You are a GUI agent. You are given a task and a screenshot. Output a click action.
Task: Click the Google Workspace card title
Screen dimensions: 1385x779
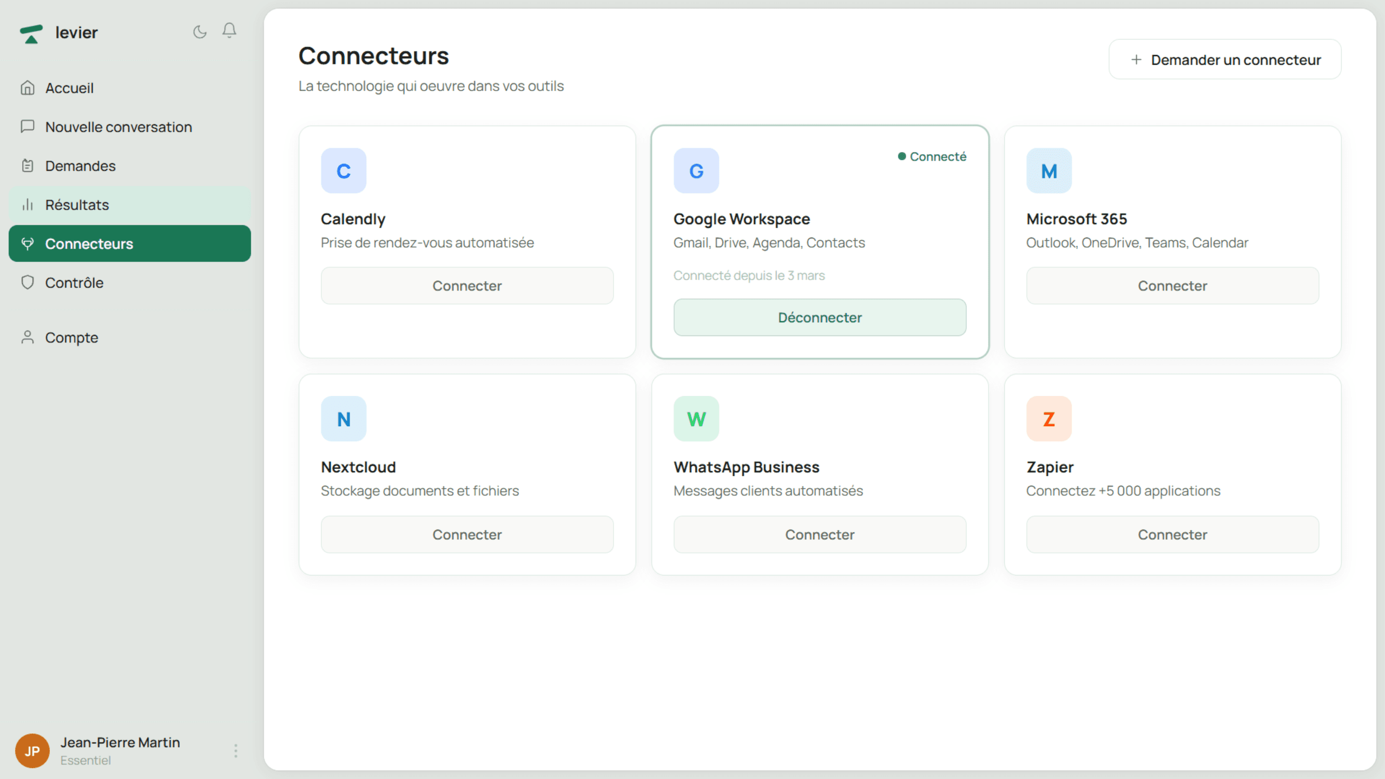coord(742,219)
